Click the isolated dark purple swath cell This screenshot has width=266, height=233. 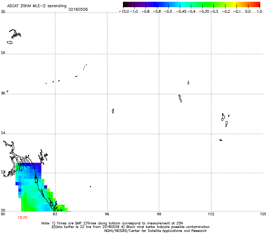[46, 187]
